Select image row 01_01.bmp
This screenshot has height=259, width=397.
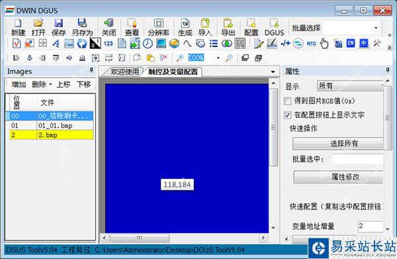click(52, 126)
